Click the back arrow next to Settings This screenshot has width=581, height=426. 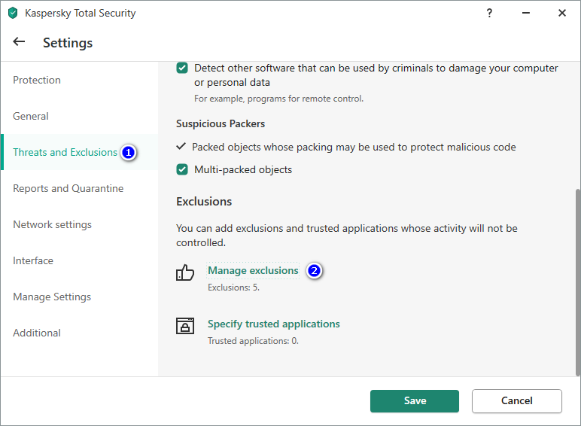click(x=19, y=42)
